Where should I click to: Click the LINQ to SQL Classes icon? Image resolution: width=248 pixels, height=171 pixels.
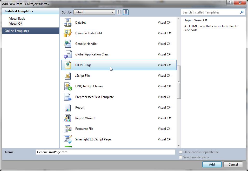[x=68, y=86]
